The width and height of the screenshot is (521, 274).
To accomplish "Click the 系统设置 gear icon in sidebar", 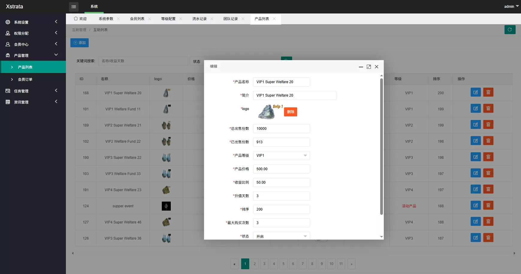I will [8, 22].
